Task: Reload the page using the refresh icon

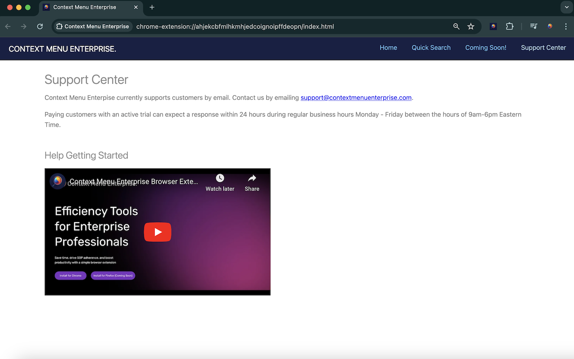Action: [x=40, y=26]
